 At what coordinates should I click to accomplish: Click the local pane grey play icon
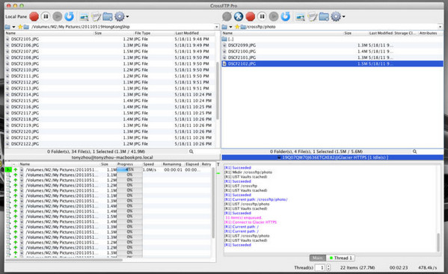[58, 16]
